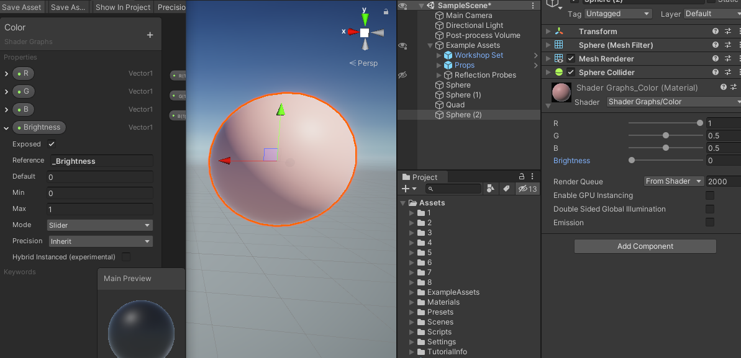Open help for Sphere (Mesh Filter)
741x358 pixels.
(716, 45)
